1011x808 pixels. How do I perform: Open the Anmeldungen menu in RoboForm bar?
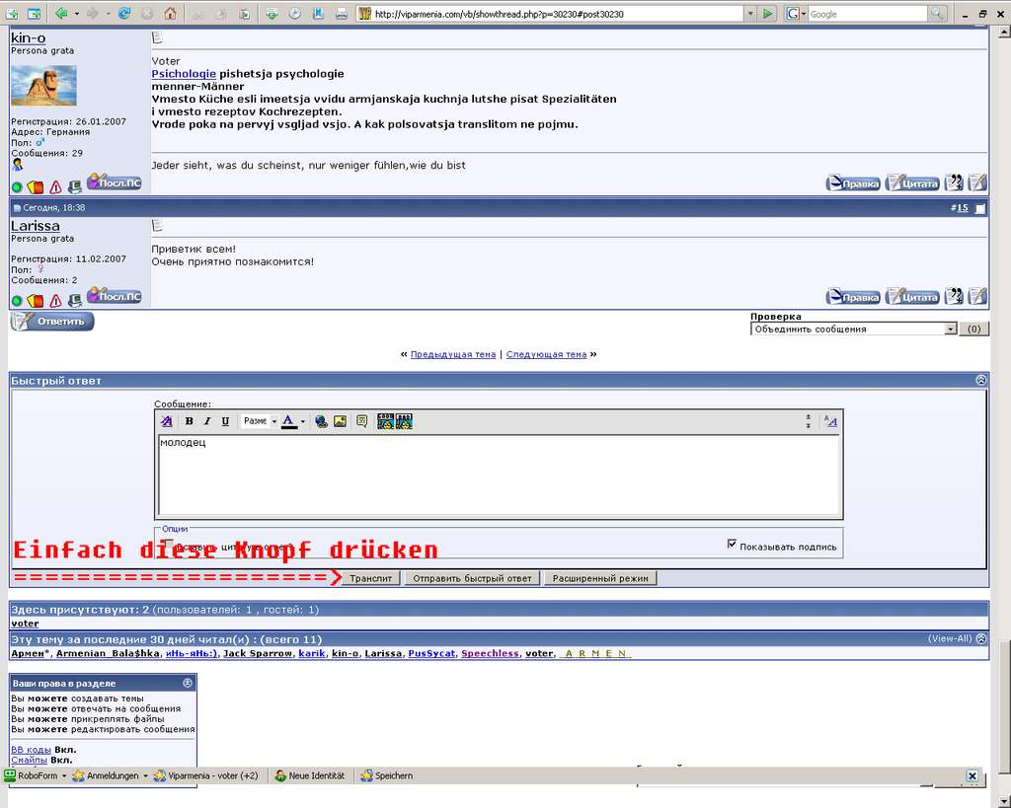(x=109, y=775)
